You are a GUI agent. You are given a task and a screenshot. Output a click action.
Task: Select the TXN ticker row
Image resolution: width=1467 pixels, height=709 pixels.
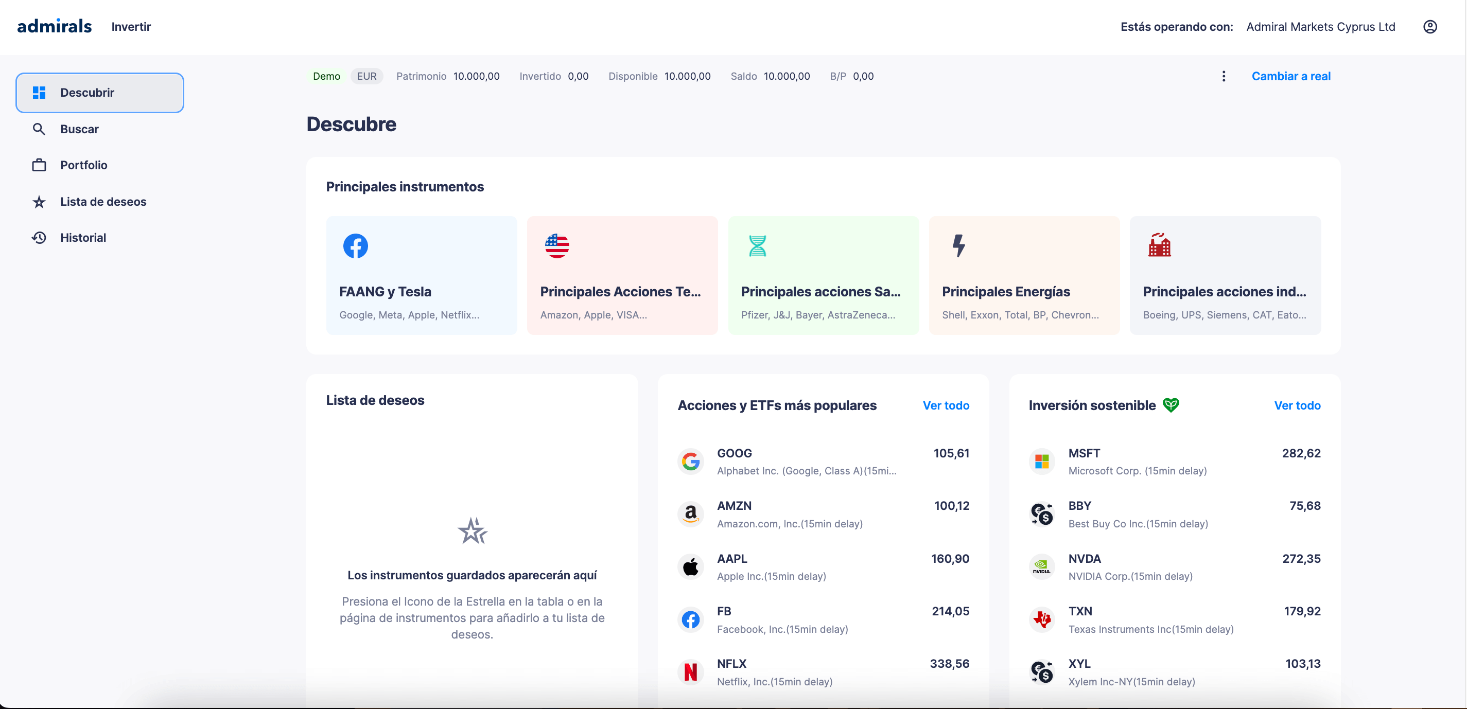click(x=1174, y=619)
